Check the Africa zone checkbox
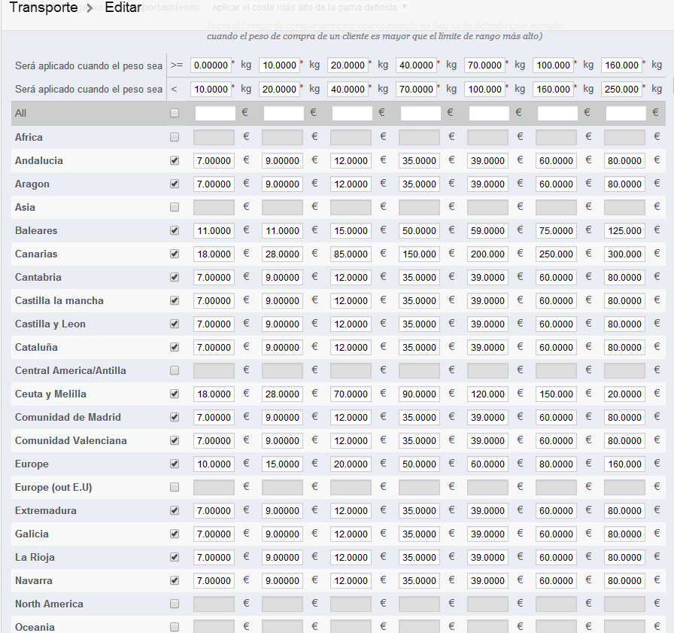Viewport: 674px width, 633px height. 174,137
